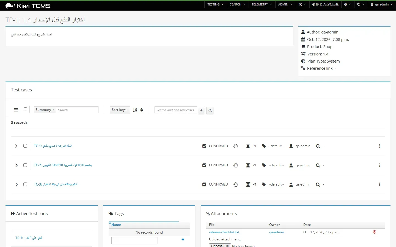
Task: Click the plus icon to add tag
Action: click(183, 240)
